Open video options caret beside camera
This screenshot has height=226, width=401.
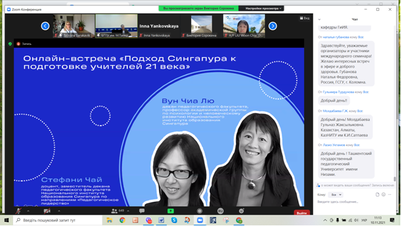point(59,211)
